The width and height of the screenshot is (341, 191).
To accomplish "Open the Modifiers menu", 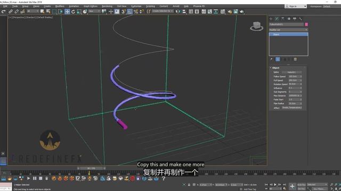I will pyautogui.click(x=60, y=6).
